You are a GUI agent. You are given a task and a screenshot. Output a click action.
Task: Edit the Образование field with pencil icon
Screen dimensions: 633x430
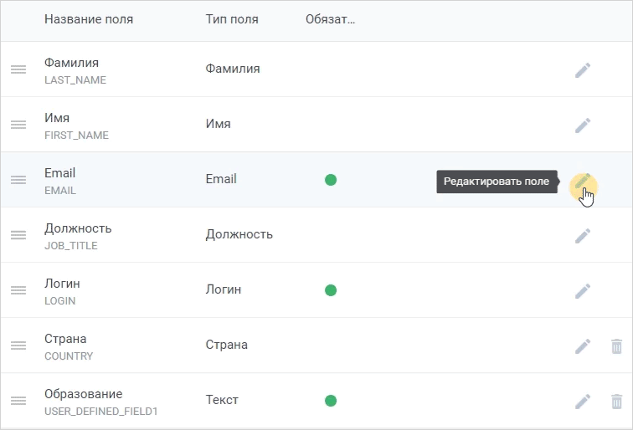583,402
